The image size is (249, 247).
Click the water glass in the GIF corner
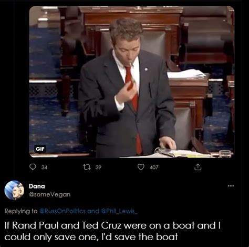[x=225, y=154]
